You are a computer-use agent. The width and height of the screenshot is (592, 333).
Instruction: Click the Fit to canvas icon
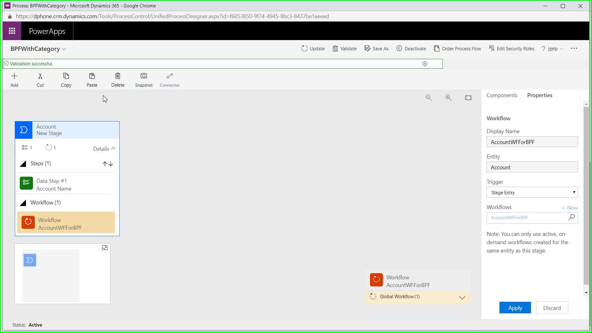coord(468,98)
